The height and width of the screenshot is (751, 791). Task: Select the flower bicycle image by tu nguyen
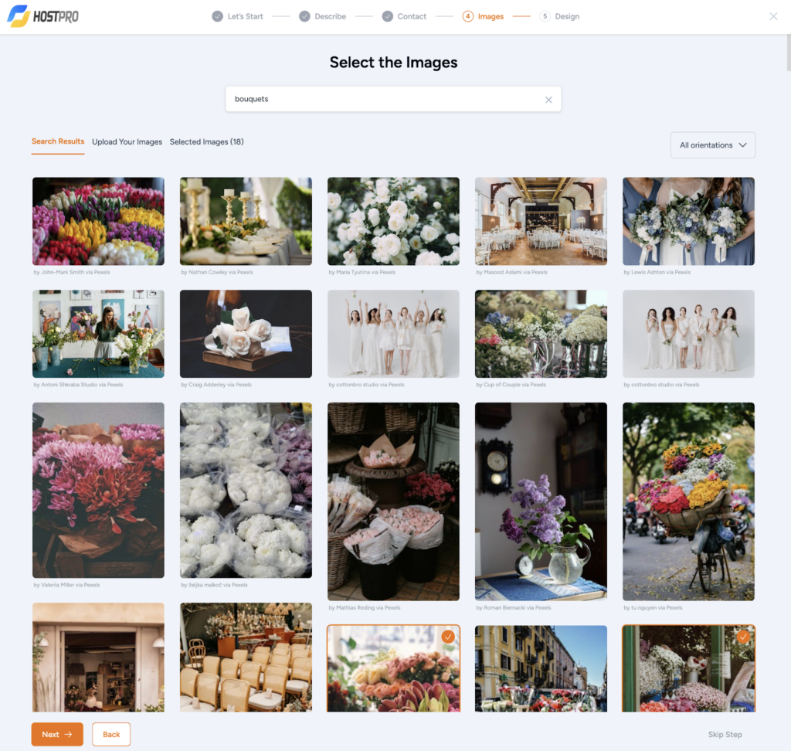pyautogui.click(x=688, y=501)
